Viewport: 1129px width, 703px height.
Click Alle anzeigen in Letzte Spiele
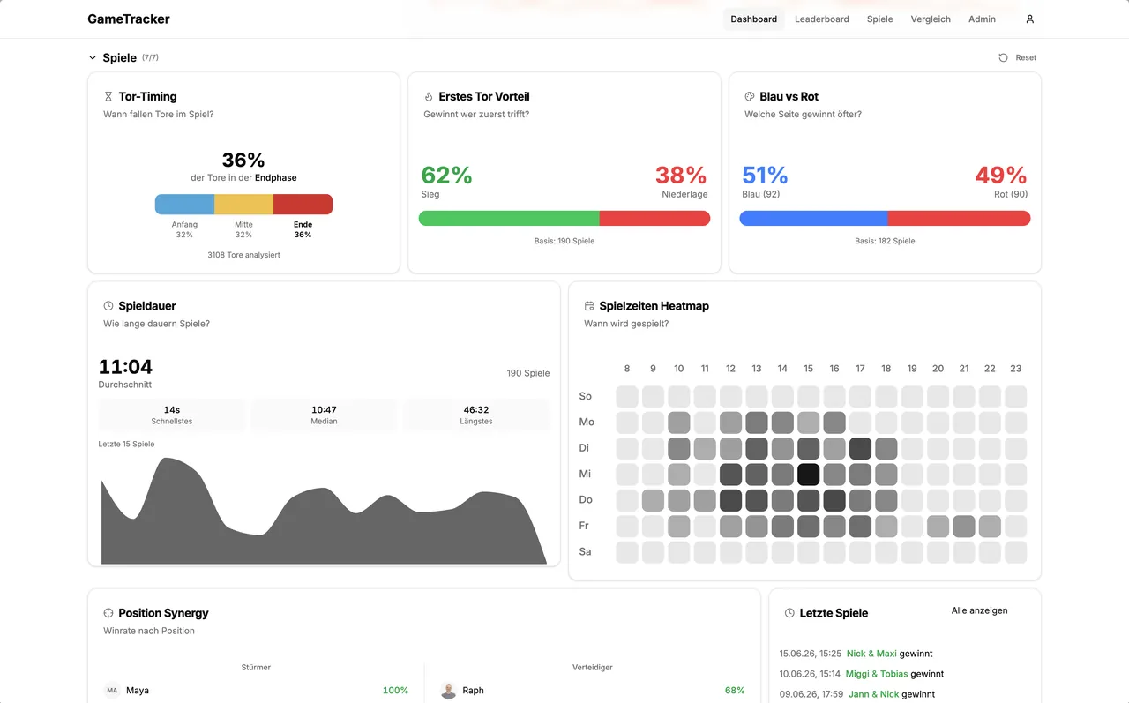pyautogui.click(x=979, y=610)
